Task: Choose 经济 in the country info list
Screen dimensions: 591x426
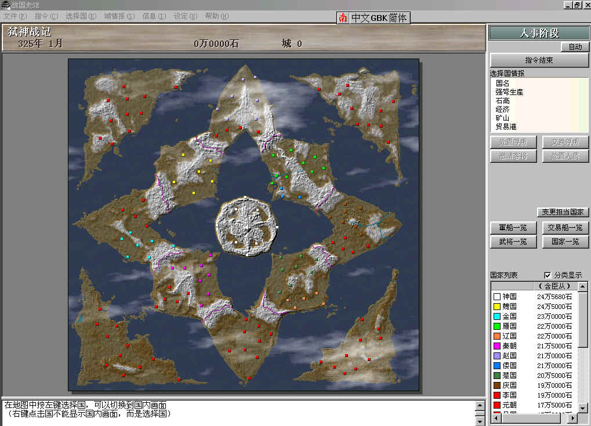Action: 502,109
